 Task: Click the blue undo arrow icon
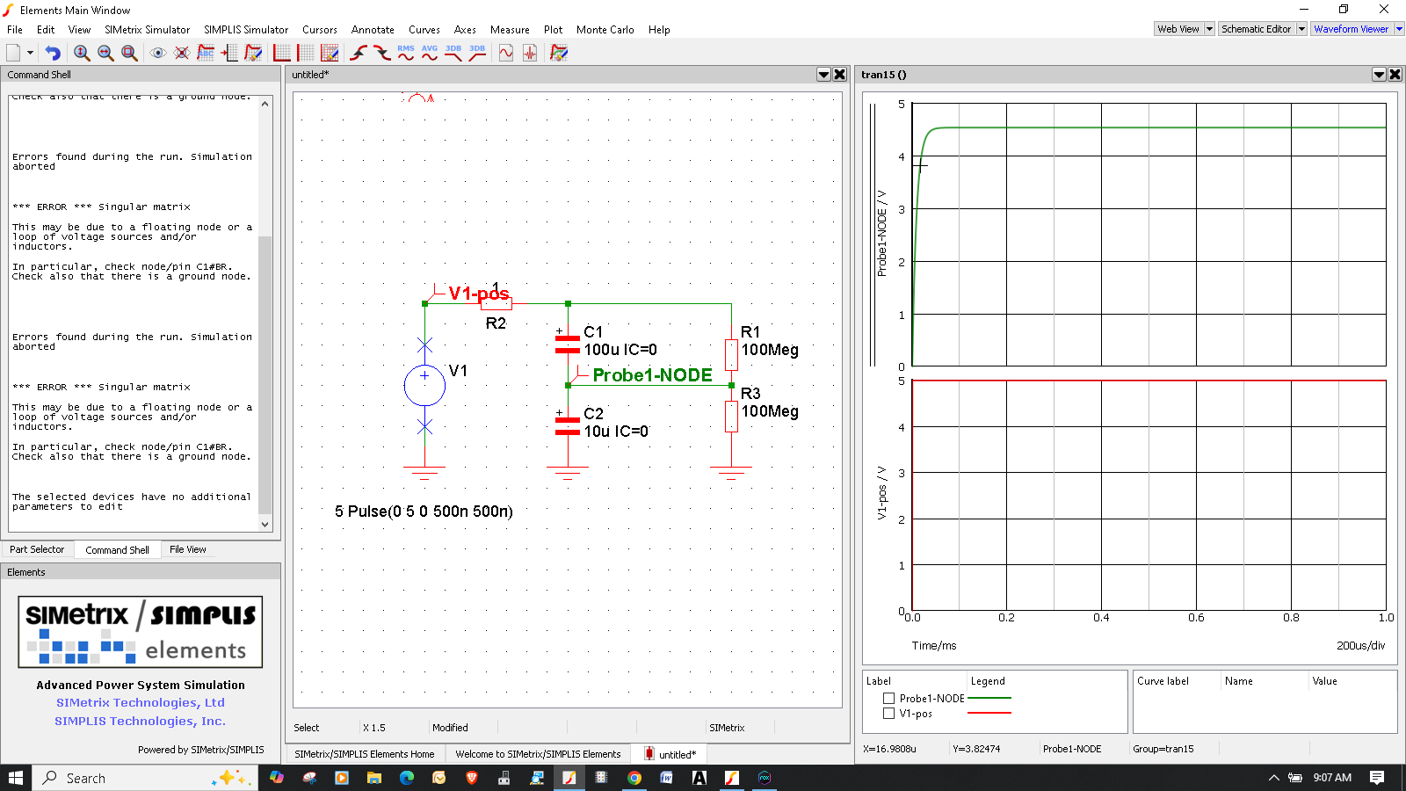click(x=53, y=53)
